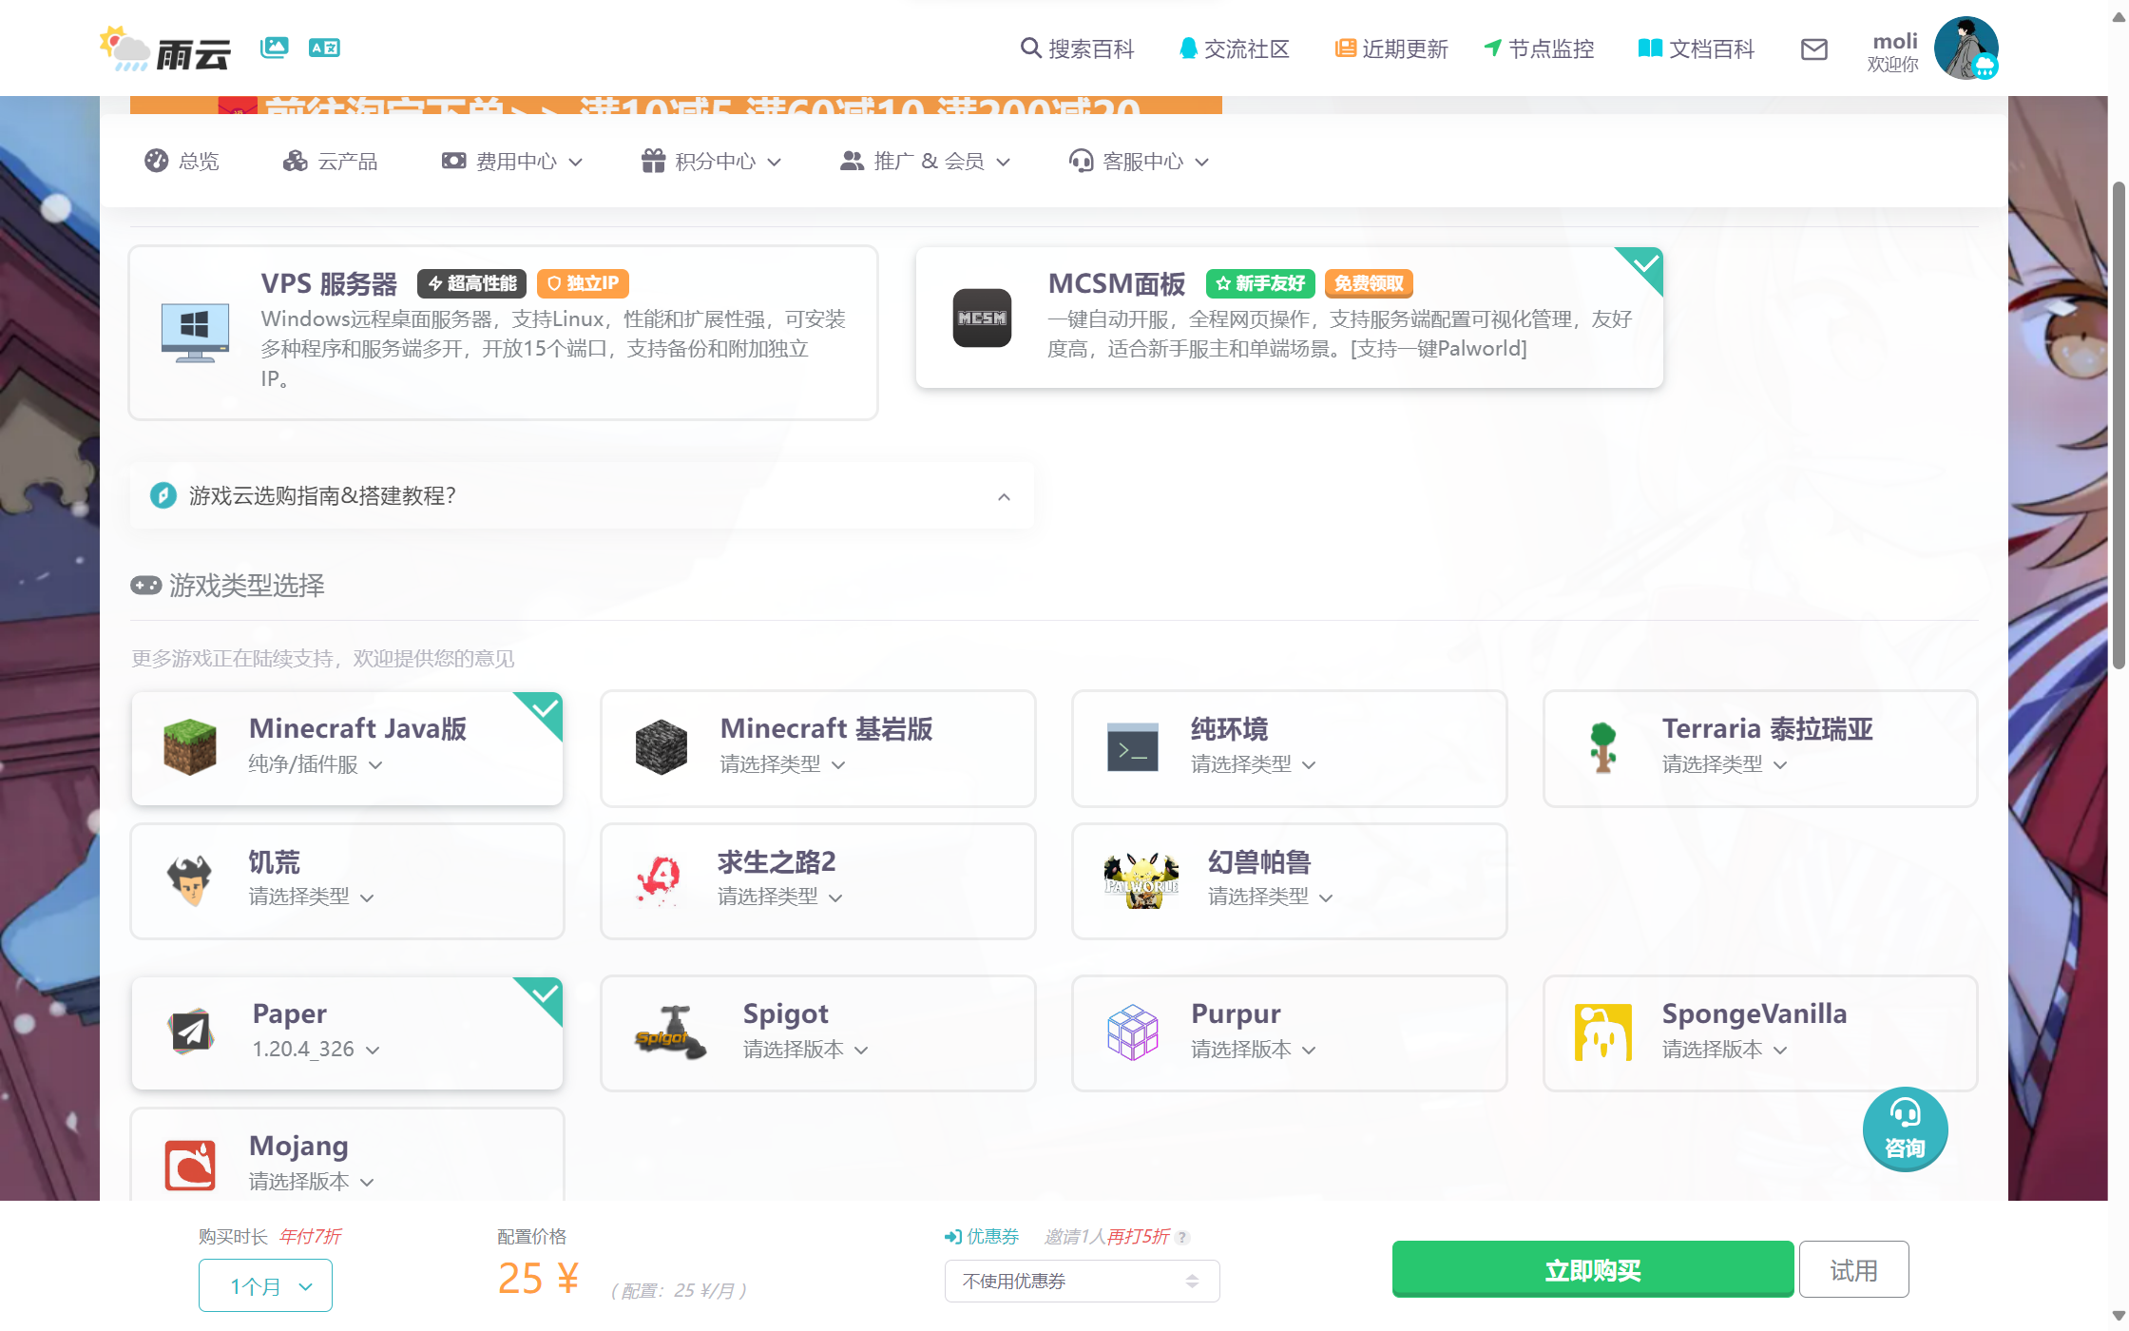
Task: Open the mail envelope icon
Action: (1813, 49)
